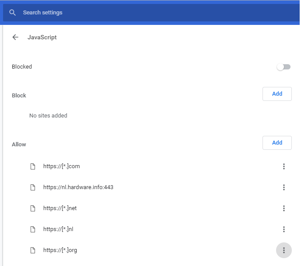Screen dimensions: 301x266
Task: Open more actions for https://[*.]net
Action: [x=284, y=208]
